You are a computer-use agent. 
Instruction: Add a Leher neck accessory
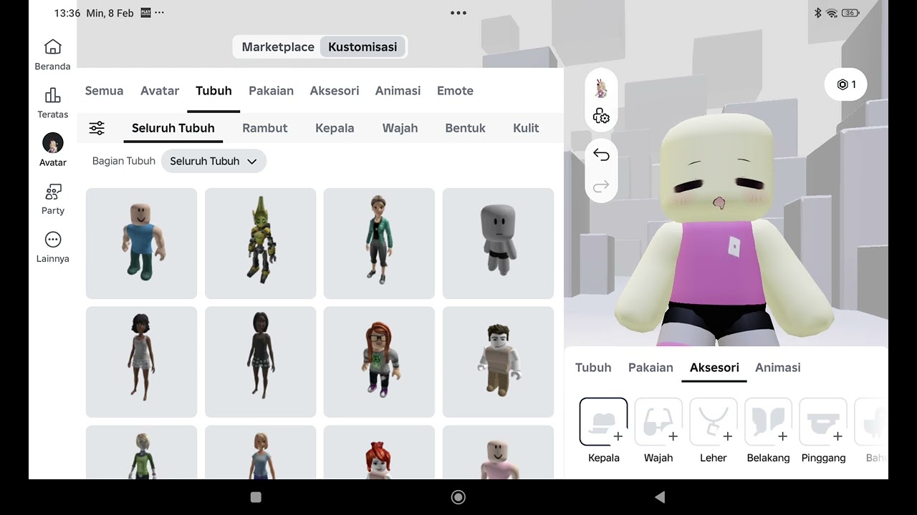point(714,422)
